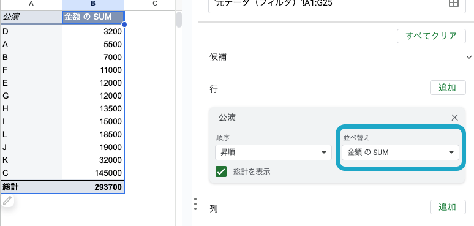The width and height of the screenshot is (474, 226).
Task: Click the row label cell I
Action: click(31, 121)
